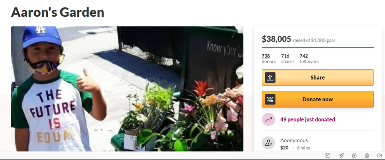Click the upload icon on Share button
The width and height of the screenshot is (385, 160).
pyautogui.click(x=270, y=78)
